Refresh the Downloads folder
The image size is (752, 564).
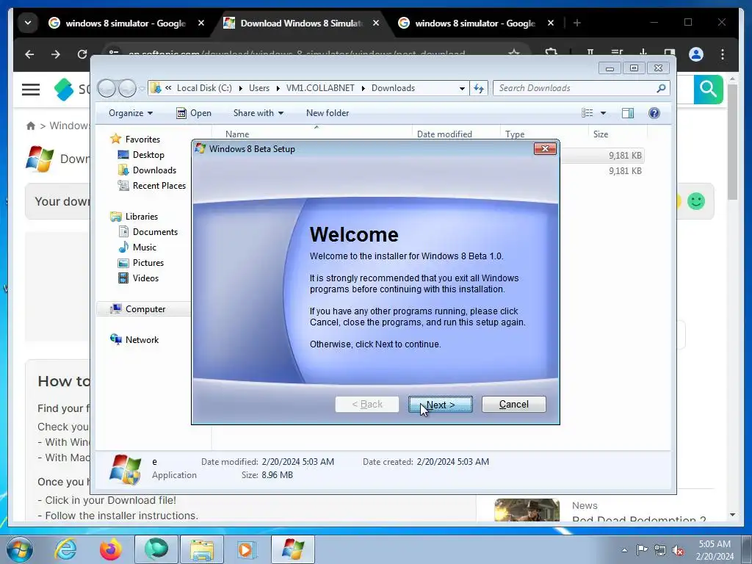[479, 88]
